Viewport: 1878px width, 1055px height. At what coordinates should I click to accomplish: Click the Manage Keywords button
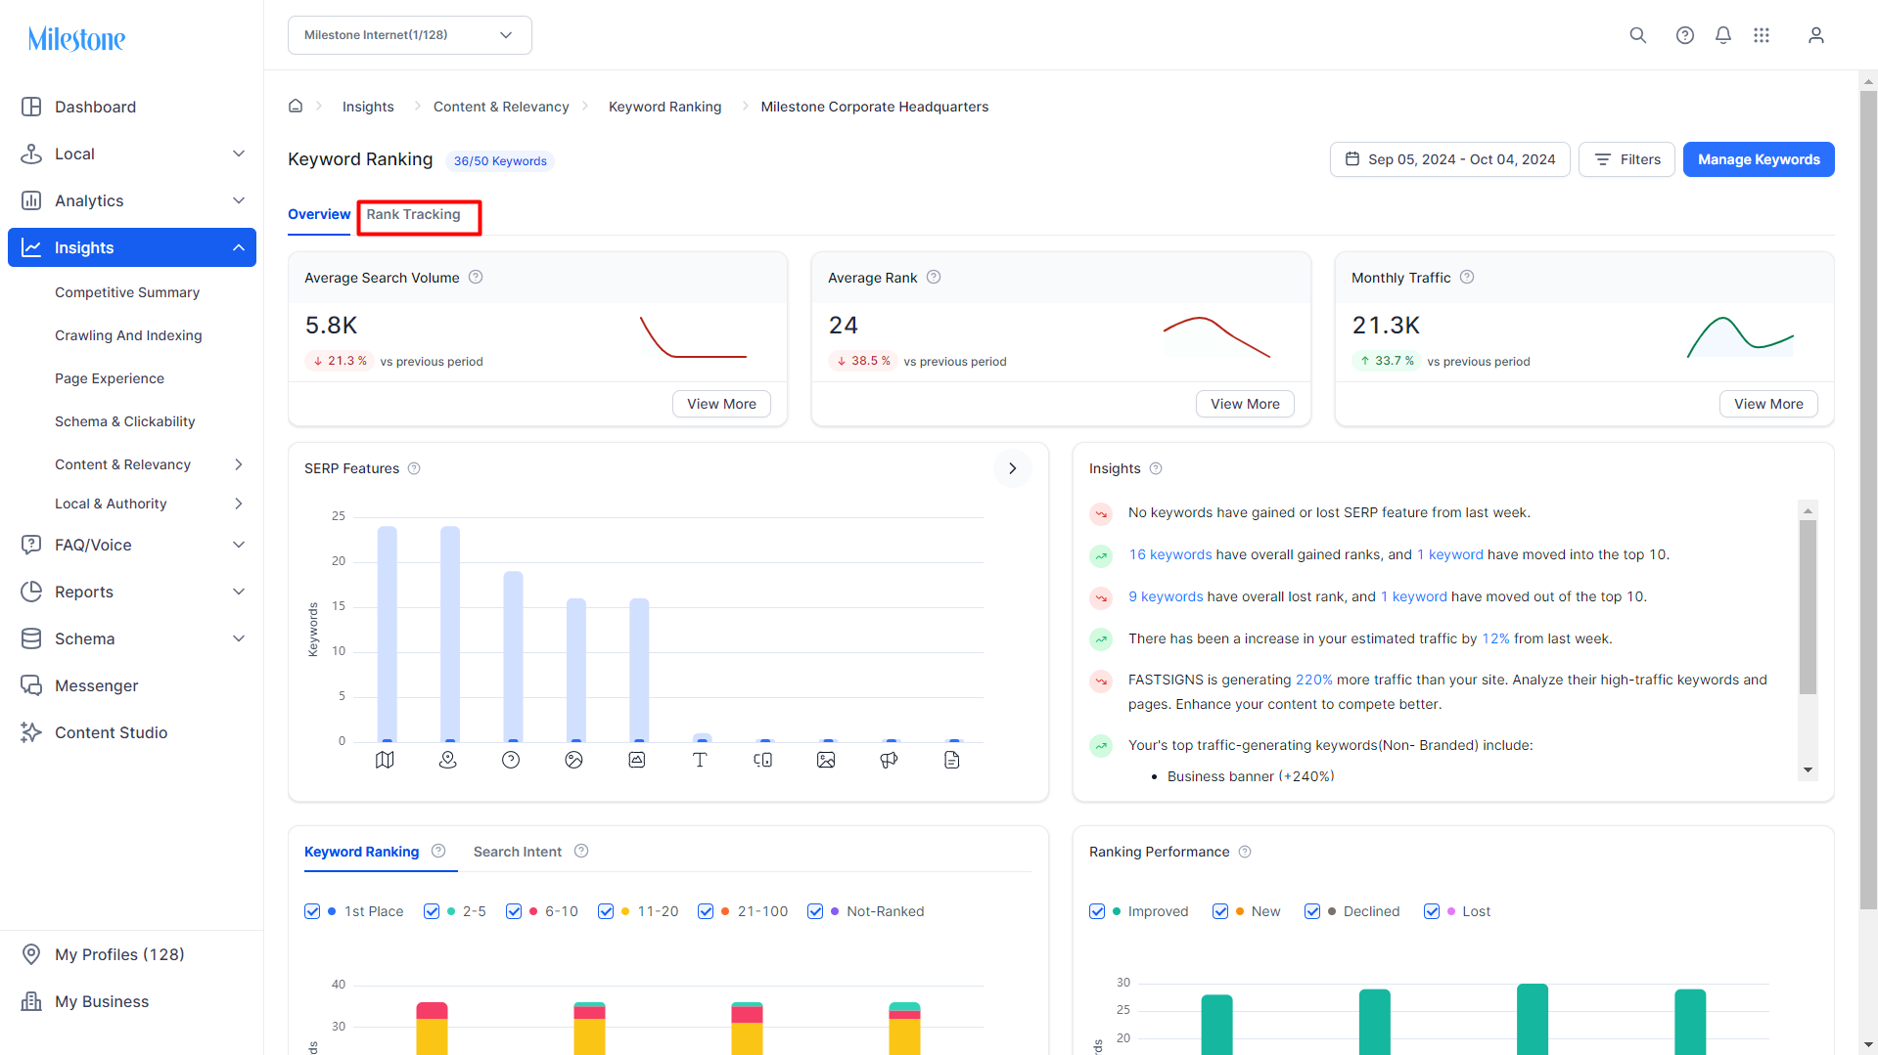(1759, 159)
